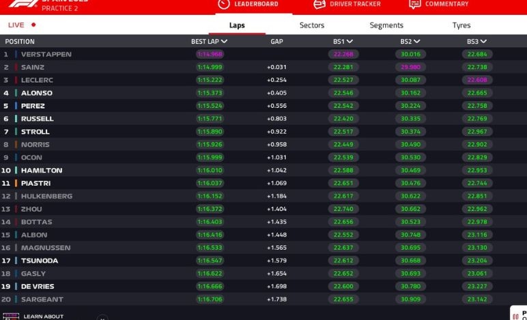The height and width of the screenshot is (320, 527).
Task: Switch to the Segments tab
Action: pyautogui.click(x=386, y=25)
